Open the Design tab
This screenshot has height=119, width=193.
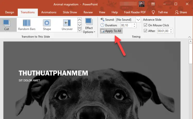pos(10,12)
